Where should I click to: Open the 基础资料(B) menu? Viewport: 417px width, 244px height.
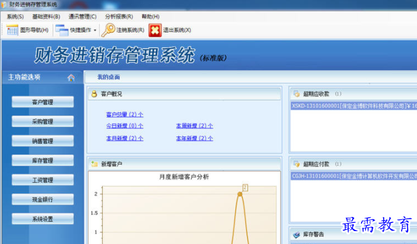[46, 17]
